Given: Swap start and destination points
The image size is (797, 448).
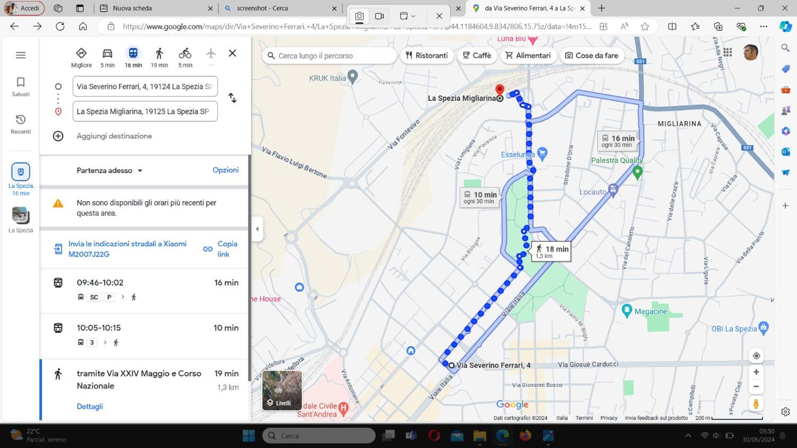Looking at the screenshot, I should (x=233, y=98).
